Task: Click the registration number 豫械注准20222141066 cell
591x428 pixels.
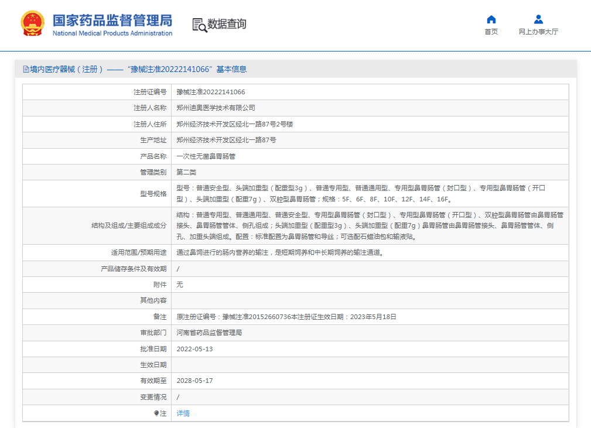Action: [x=211, y=91]
